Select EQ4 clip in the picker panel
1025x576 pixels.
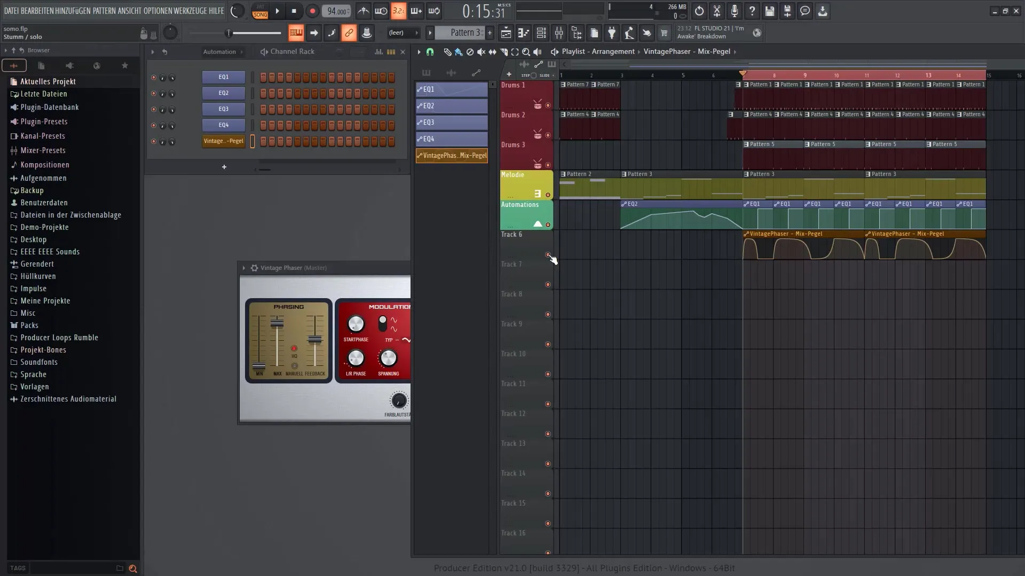point(452,139)
